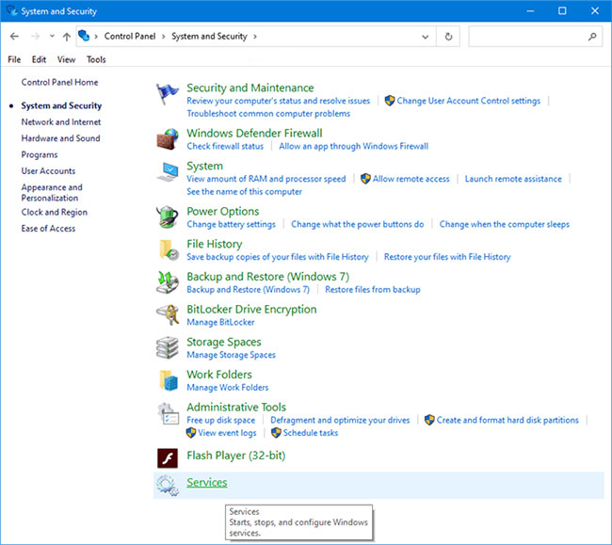Open the Tools menu

pyautogui.click(x=96, y=59)
